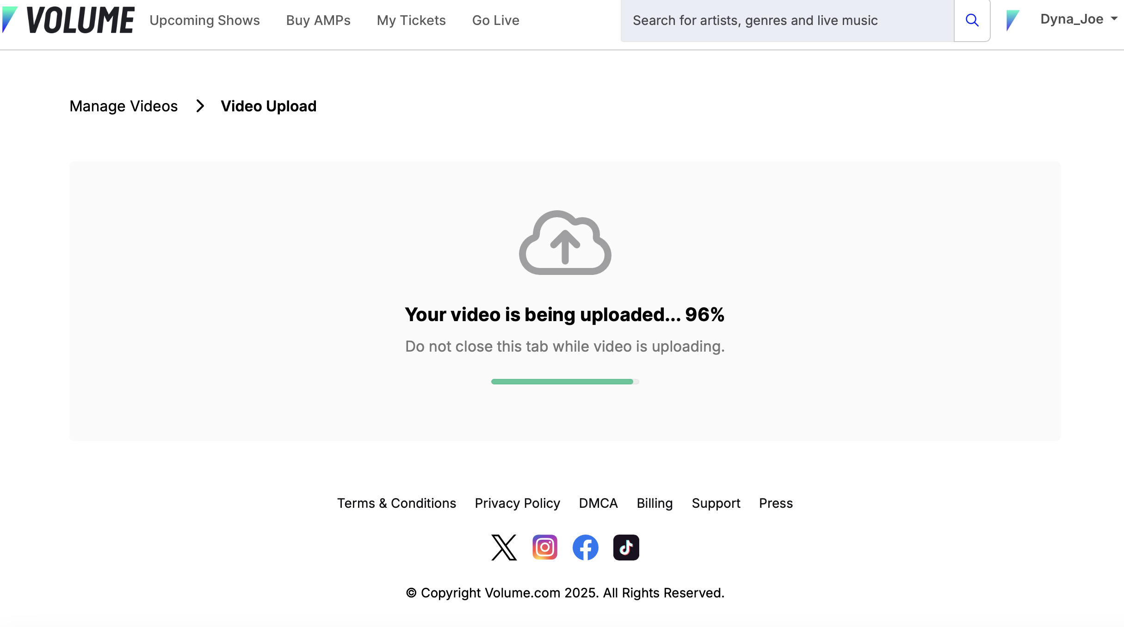Open the Instagram social icon
This screenshot has width=1124, height=627.
click(x=544, y=548)
